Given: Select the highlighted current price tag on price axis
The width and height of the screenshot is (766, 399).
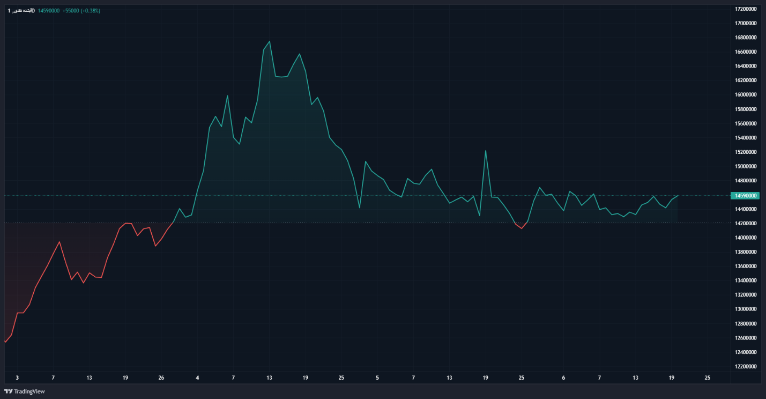Looking at the screenshot, I should coord(746,196).
